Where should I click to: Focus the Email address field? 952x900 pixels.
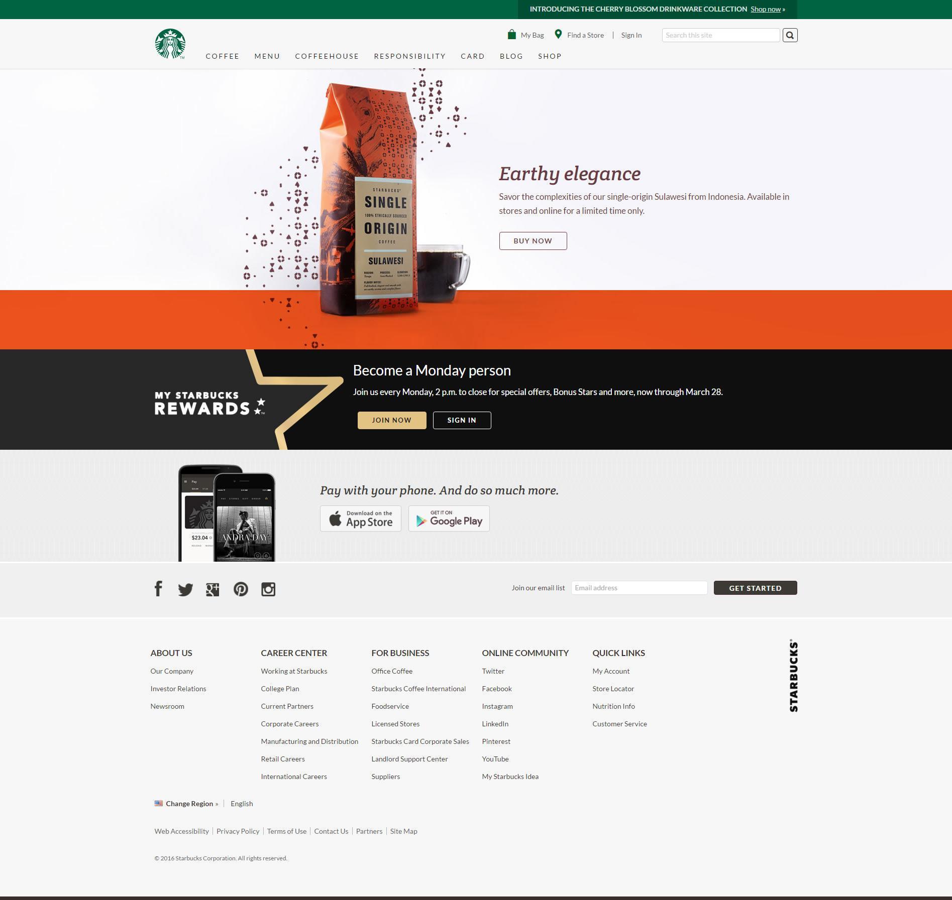click(639, 588)
